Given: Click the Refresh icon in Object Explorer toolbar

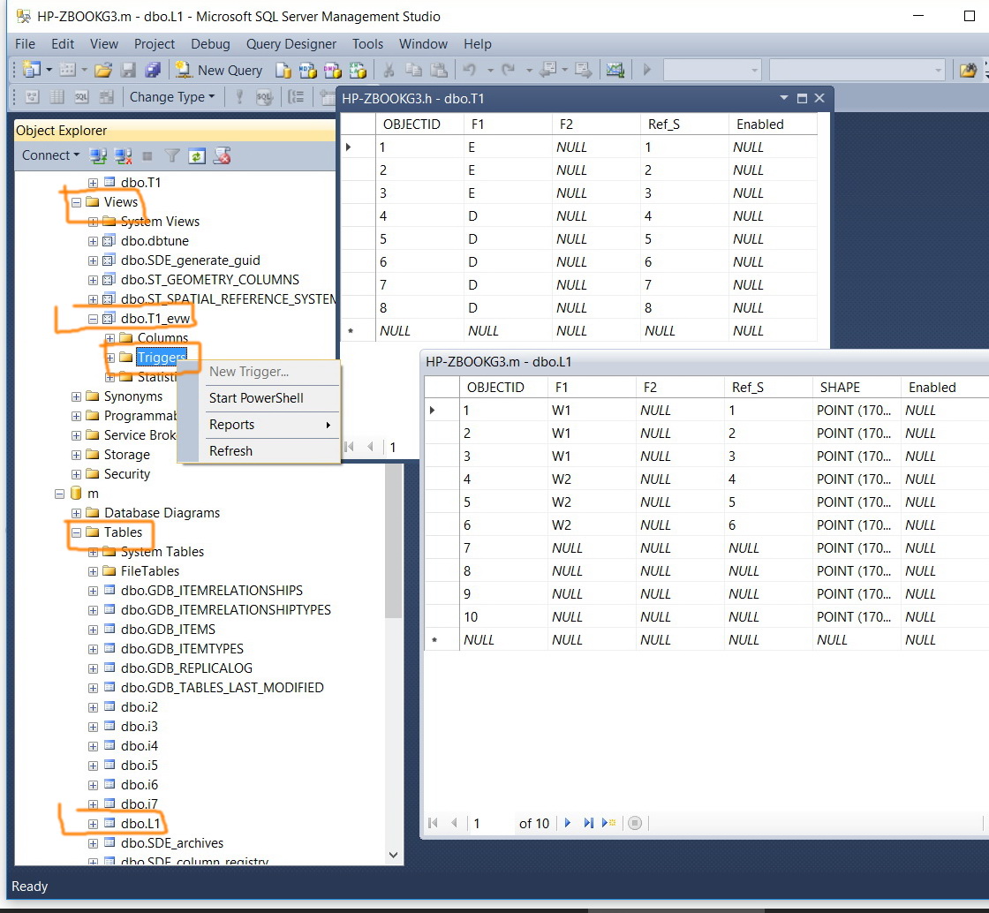Looking at the screenshot, I should click(197, 155).
